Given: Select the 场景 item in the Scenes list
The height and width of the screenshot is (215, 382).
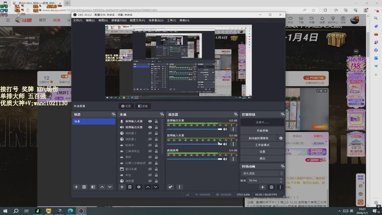Looking at the screenshot, I should pyautogui.click(x=94, y=121).
